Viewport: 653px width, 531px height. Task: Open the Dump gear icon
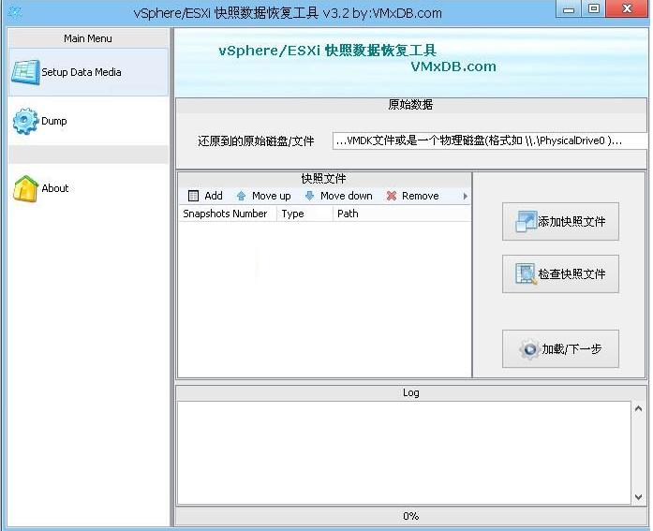tap(25, 122)
